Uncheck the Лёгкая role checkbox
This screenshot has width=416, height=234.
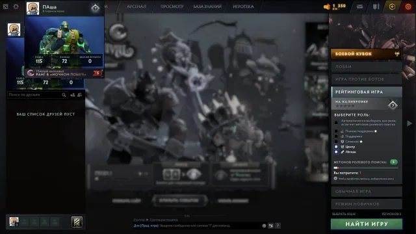tap(336, 152)
